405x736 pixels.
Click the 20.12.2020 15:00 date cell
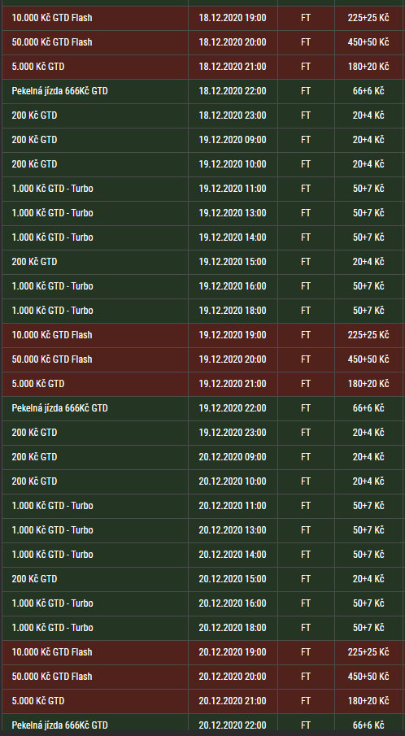coord(233,579)
